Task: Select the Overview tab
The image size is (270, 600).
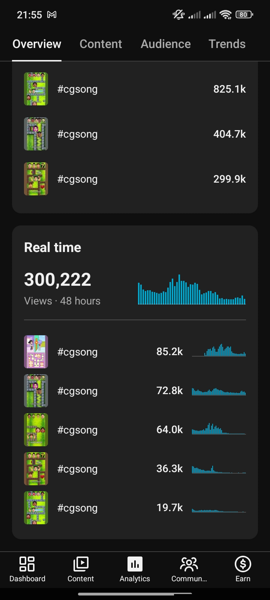Action: [37, 44]
